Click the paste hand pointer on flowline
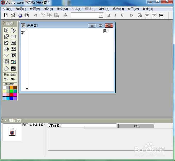Screen dimensions: 175x161 pos(23,32)
